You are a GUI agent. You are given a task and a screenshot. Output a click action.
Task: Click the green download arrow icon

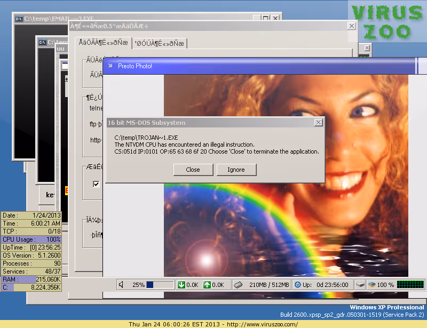click(181, 285)
